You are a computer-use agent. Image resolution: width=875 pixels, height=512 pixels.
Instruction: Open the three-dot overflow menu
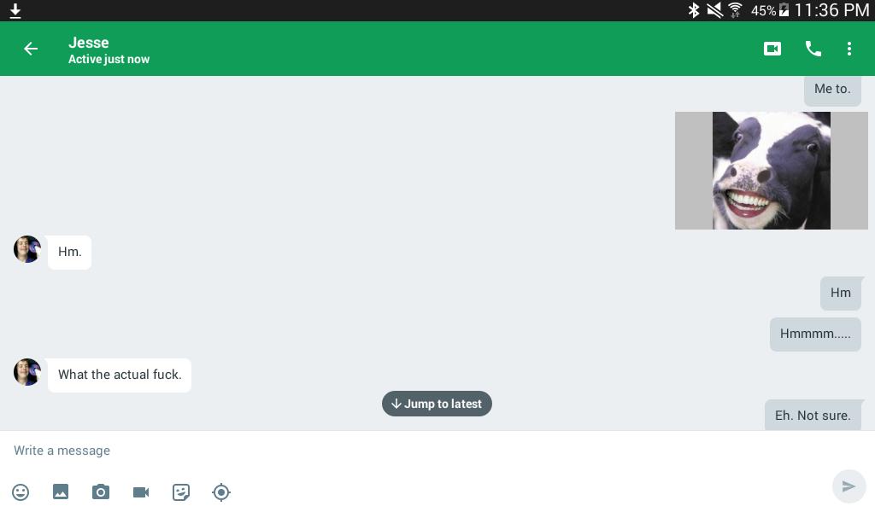pos(849,49)
